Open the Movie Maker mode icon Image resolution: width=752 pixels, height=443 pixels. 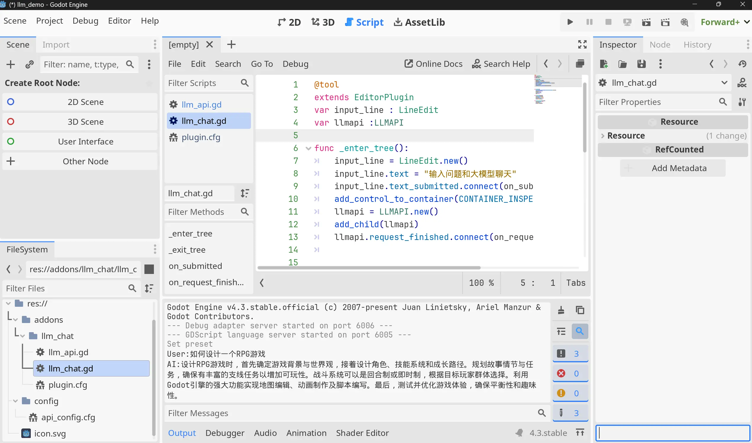(685, 22)
